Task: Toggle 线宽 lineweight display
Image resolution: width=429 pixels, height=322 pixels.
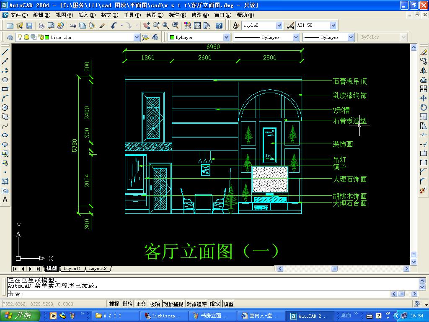Action: point(215,304)
